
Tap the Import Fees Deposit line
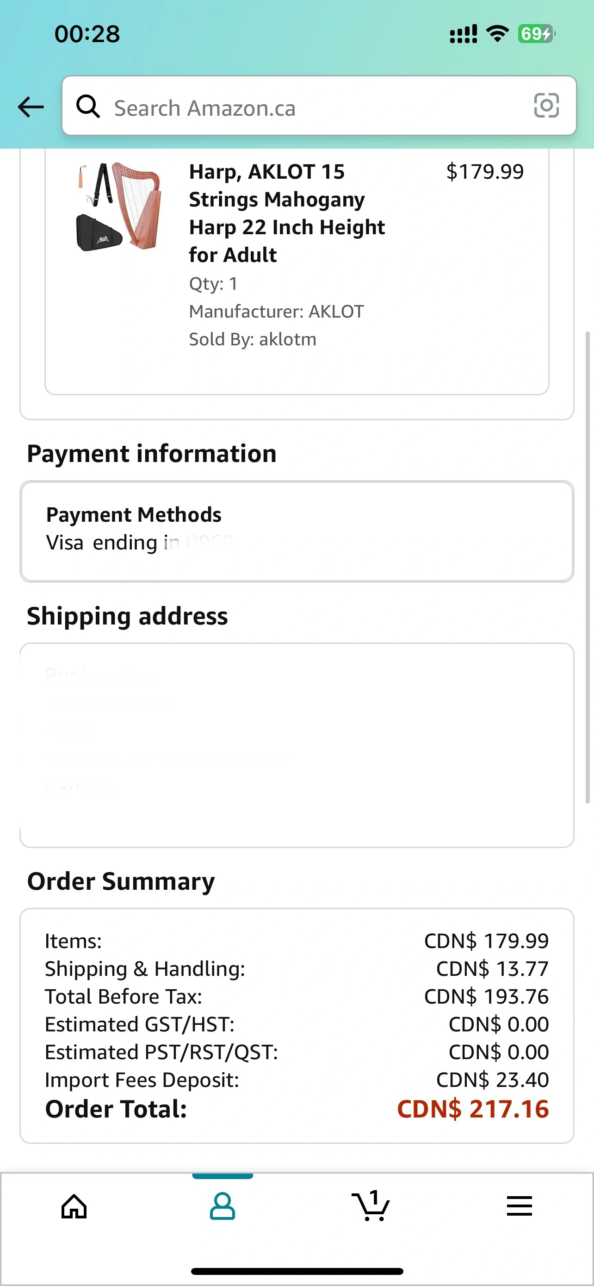click(297, 1080)
